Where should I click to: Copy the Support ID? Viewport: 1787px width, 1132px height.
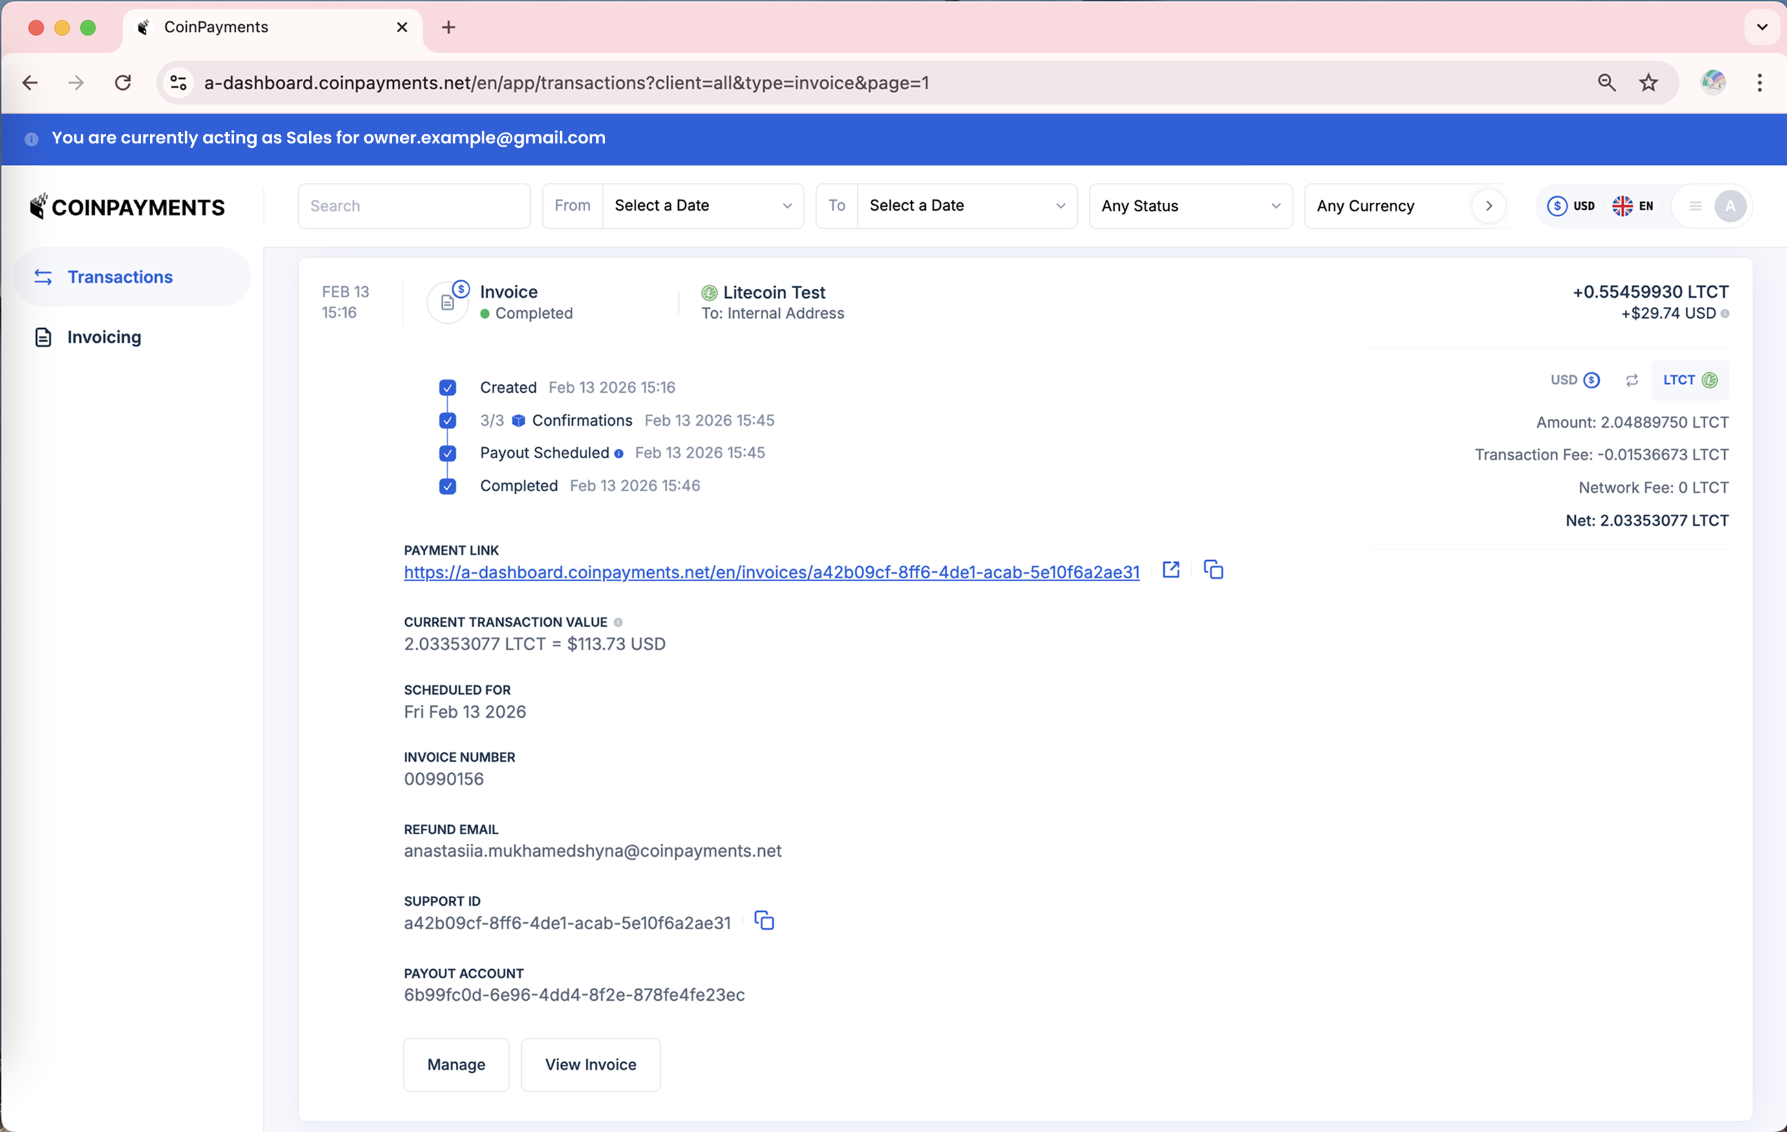pos(764,921)
